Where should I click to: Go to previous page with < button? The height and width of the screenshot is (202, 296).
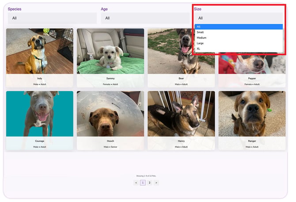136,183
